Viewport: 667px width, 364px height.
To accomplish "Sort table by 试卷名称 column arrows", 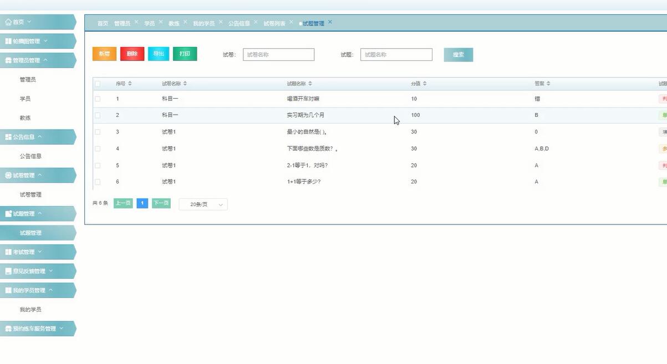I will click(x=185, y=84).
